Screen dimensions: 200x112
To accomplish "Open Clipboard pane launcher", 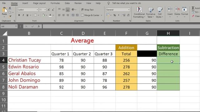I will (14, 21).
